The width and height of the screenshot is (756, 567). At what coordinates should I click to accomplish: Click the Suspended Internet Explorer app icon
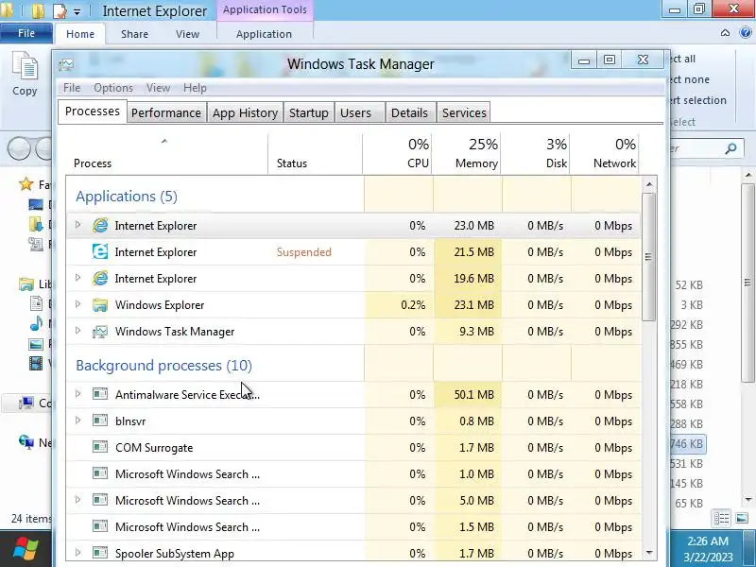pyautogui.click(x=100, y=251)
